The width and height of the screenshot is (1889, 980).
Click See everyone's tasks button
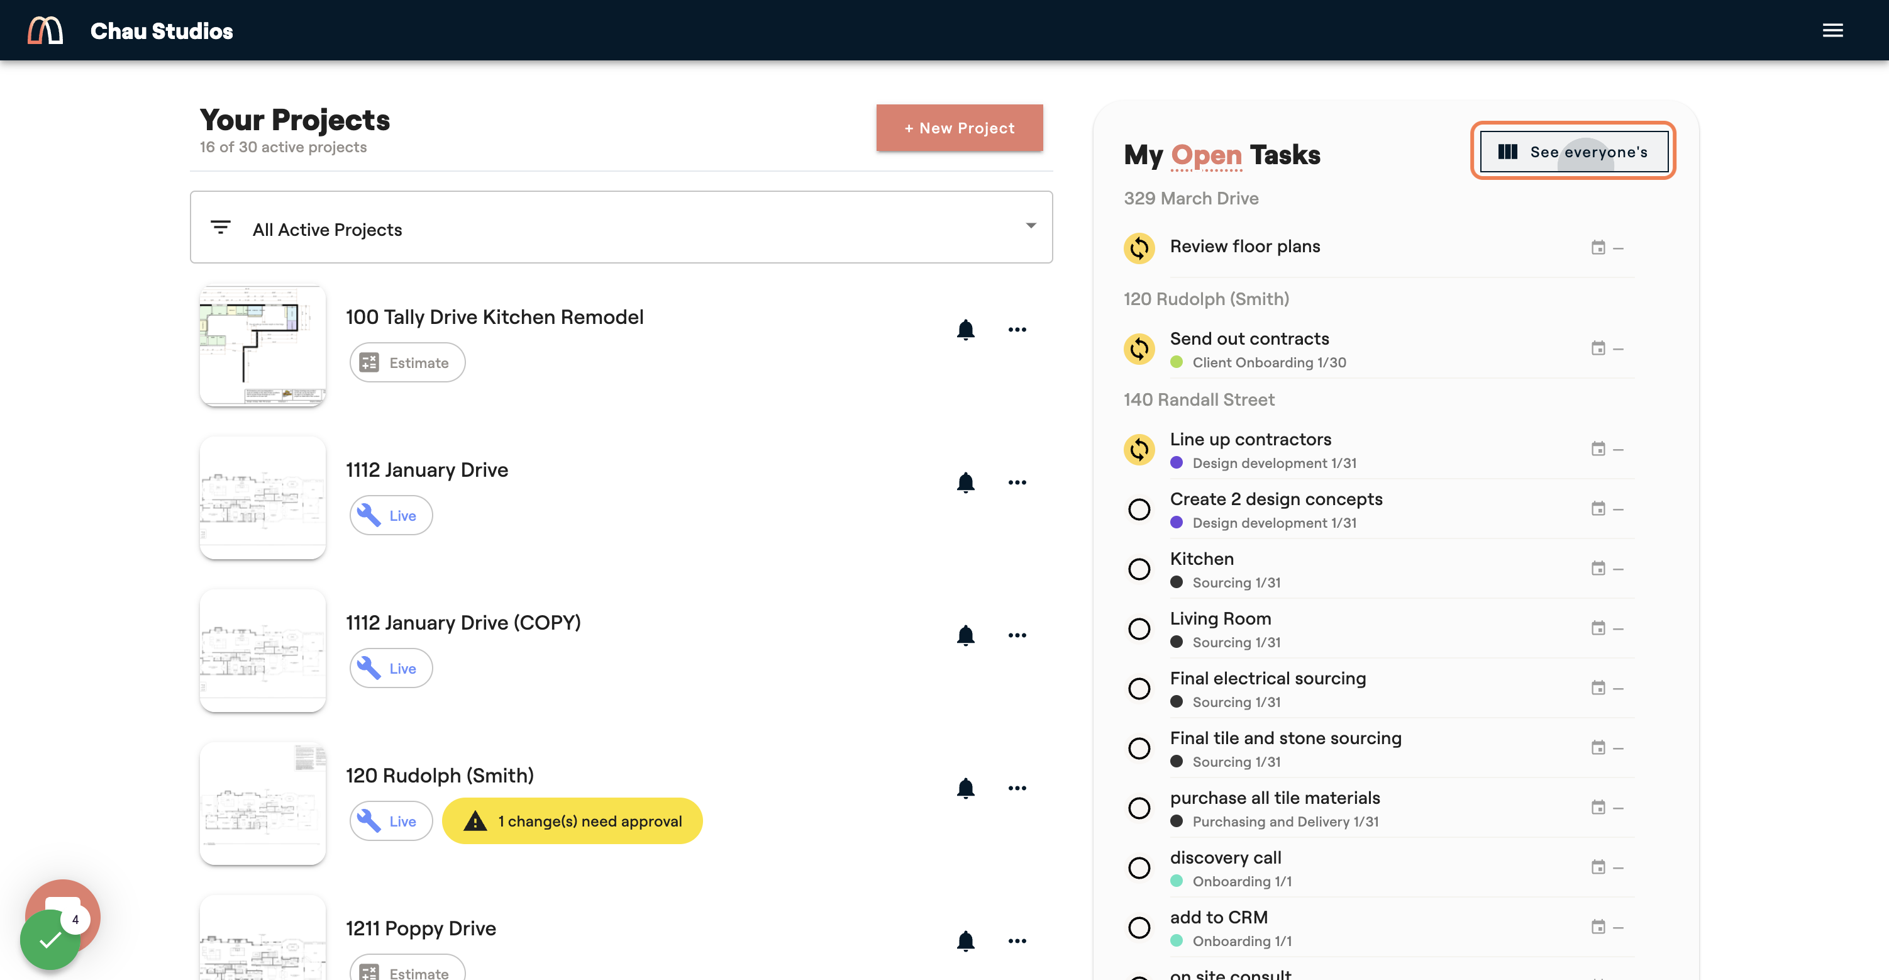tap(1574, 151)
